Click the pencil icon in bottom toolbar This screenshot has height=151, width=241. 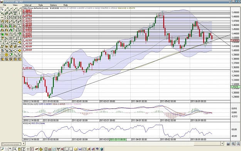coord(2,149)
